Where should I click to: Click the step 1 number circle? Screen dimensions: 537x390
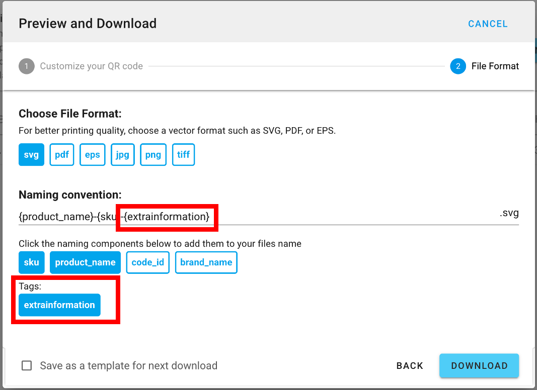tap(27, 66)
